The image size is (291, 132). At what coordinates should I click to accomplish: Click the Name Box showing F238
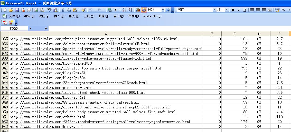(x=14, y=28)
